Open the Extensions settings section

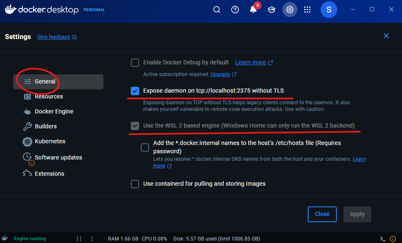pos(49,174)
